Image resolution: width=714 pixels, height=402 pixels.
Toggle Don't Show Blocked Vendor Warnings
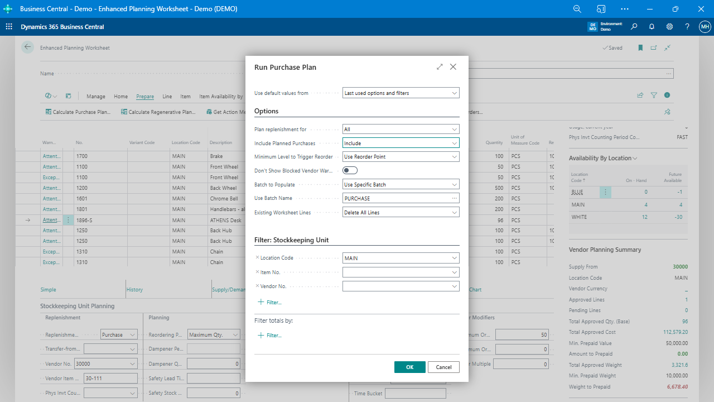[x=350, y=170]
